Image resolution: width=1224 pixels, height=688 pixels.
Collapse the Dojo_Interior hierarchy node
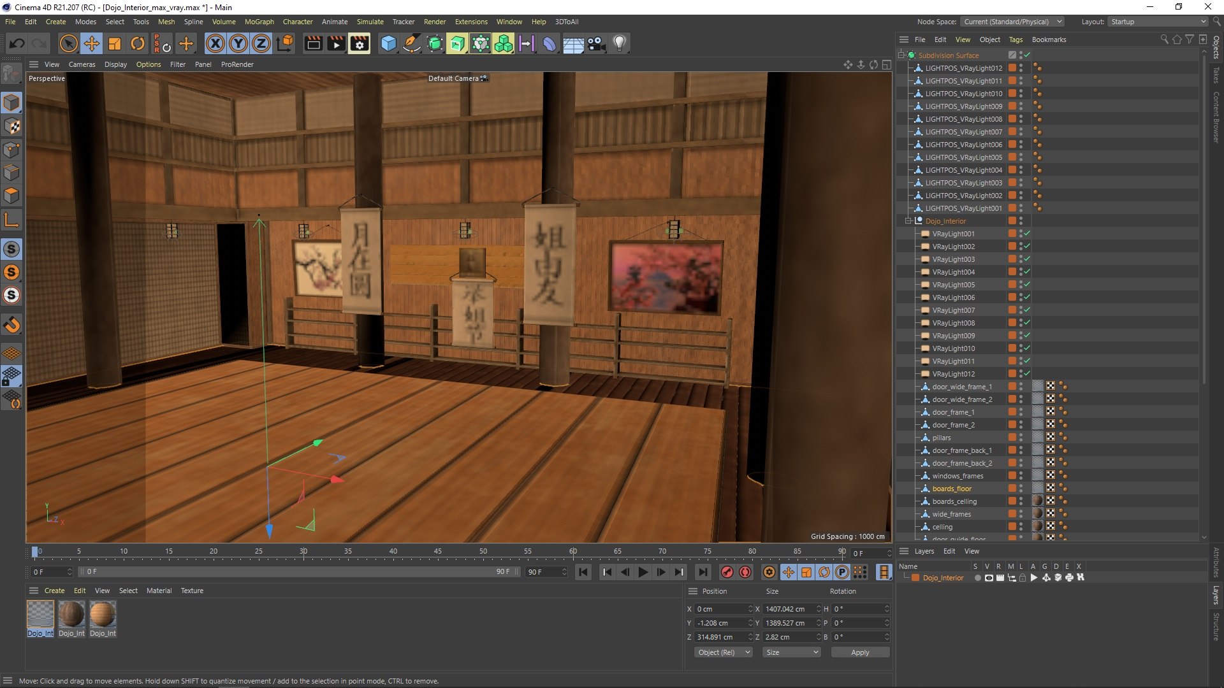(x=909, y=221)
